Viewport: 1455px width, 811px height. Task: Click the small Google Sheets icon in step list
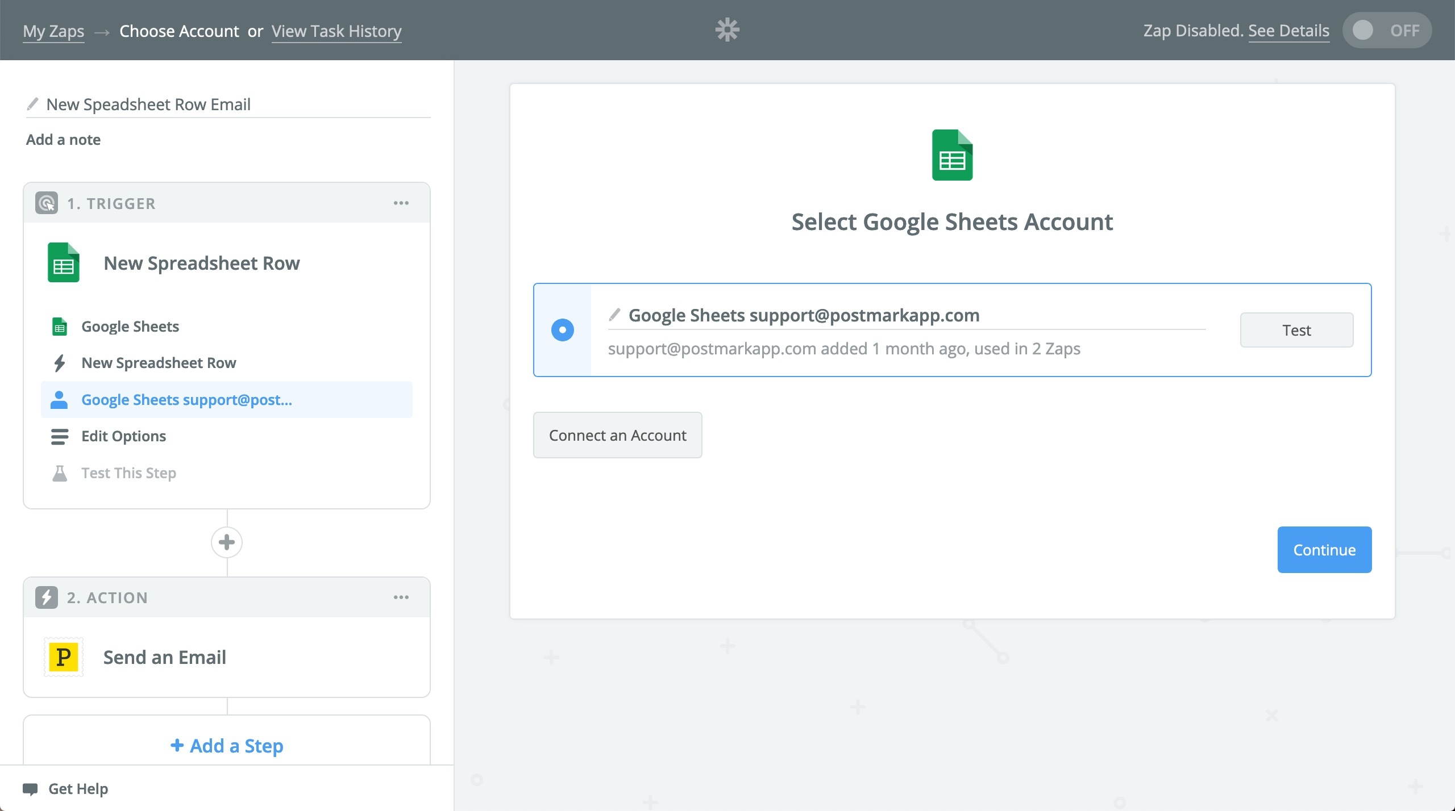click(60, 327)
